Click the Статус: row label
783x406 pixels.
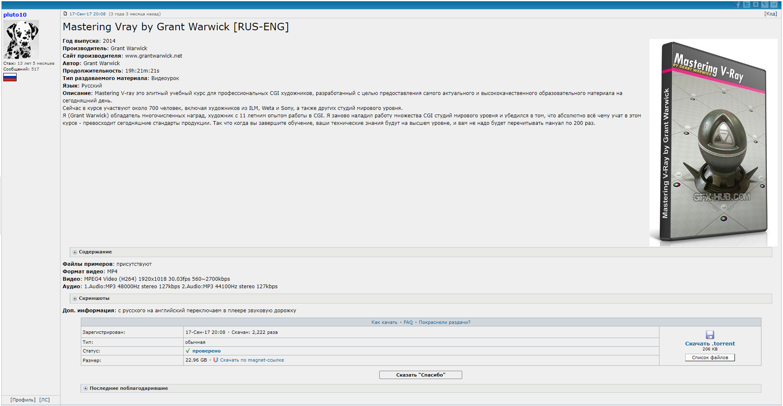tap(91, 351)
